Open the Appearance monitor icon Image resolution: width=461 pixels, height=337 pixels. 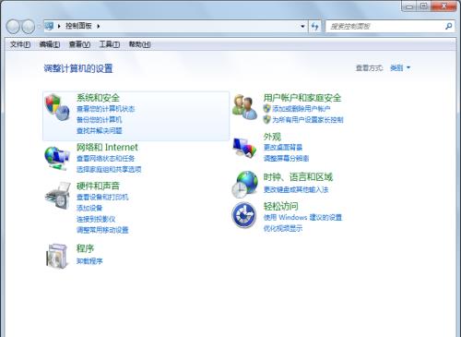pos(244,148)
